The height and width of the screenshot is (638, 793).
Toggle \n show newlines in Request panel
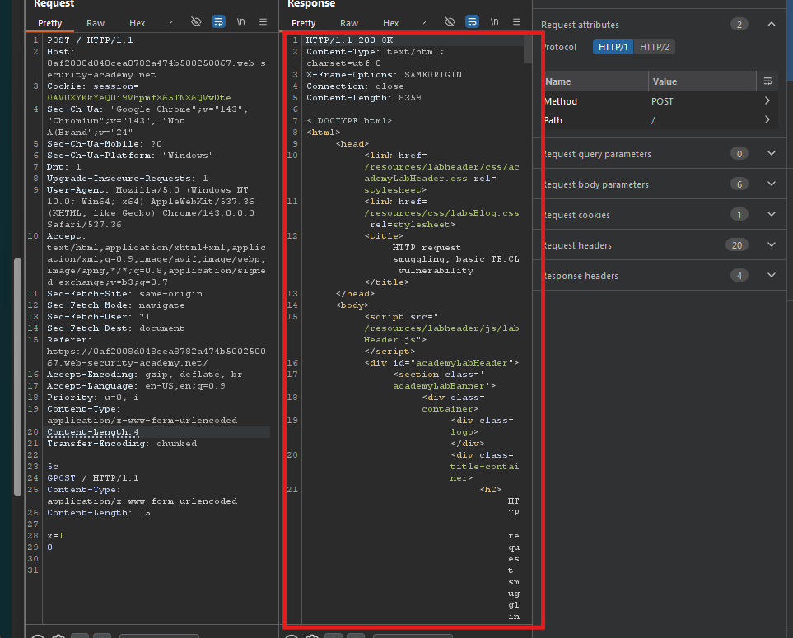click(x=241, y=21)
